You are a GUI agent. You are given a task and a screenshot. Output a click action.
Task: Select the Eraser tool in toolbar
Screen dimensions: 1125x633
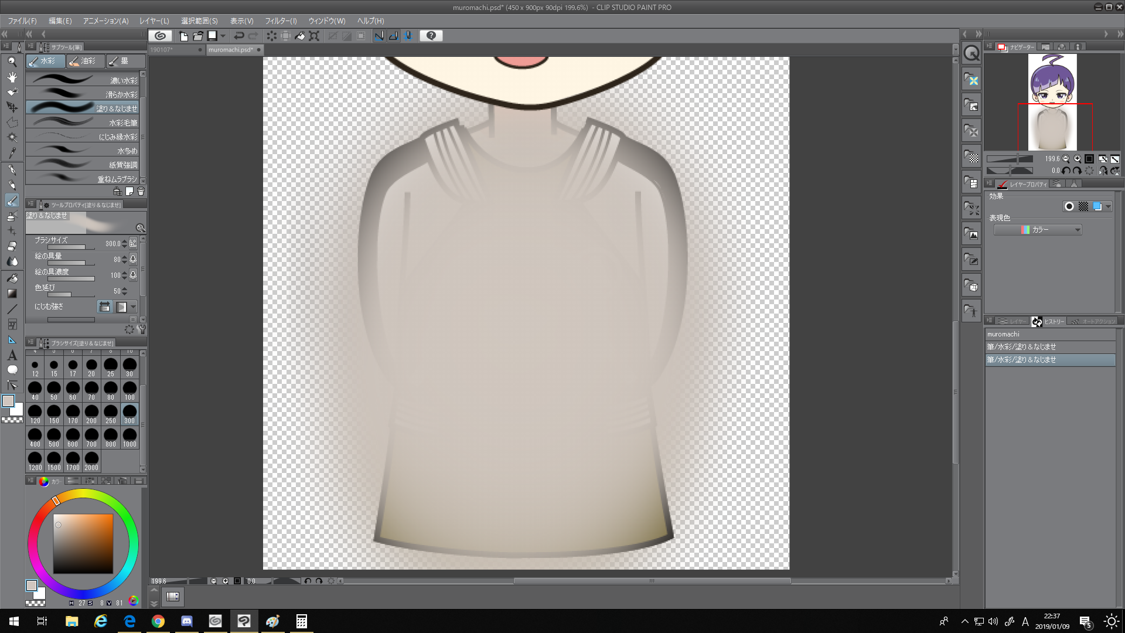click(12, 246)
